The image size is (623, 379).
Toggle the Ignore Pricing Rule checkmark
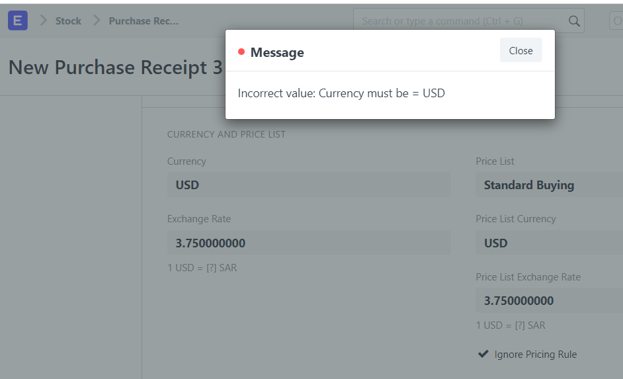tap(483, 354)
